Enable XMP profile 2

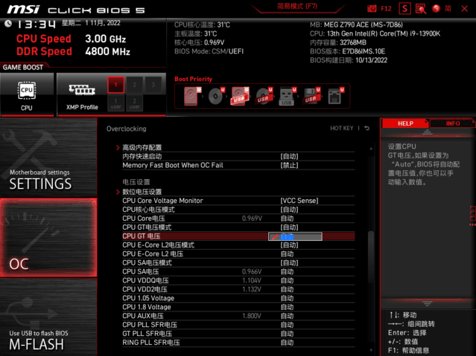click(x=135, y=85)
